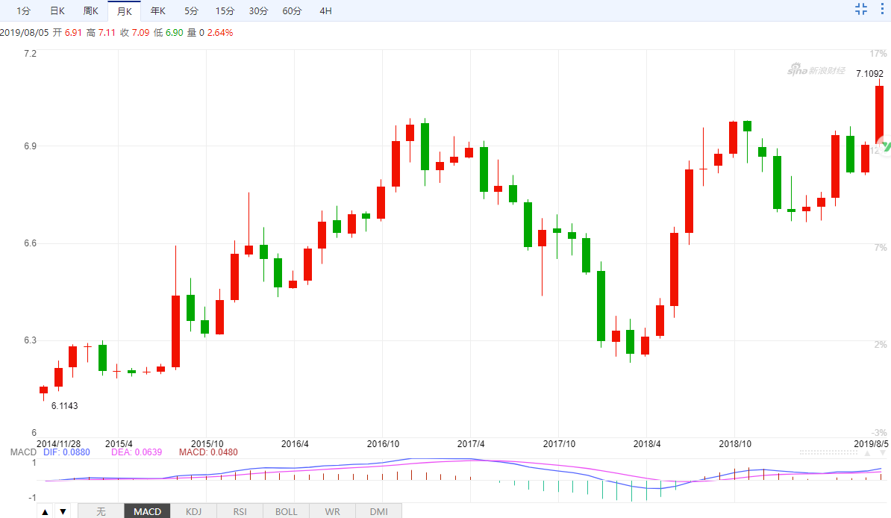
Task: Switch to the 周K weekly chart tab
Action: [x=91, y=10]
